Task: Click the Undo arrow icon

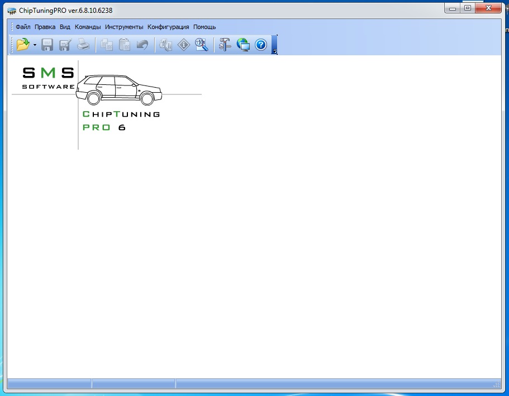Action: 142,45
